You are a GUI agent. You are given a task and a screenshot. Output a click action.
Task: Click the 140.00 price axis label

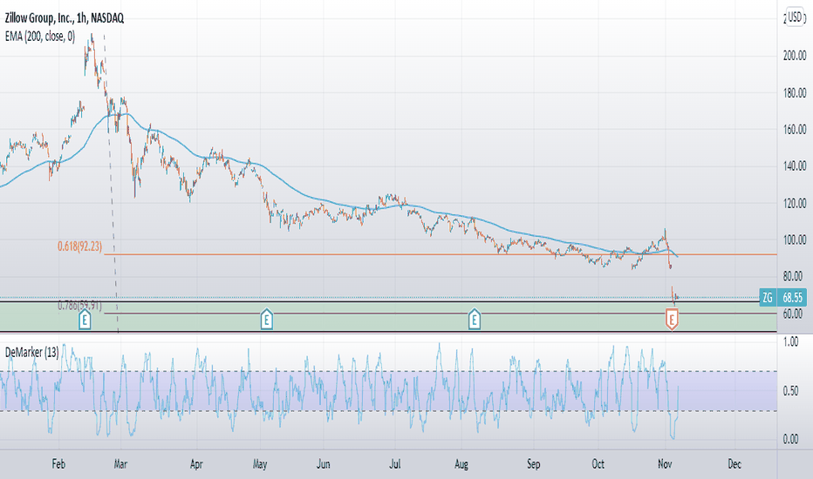[x=795, y=166]
